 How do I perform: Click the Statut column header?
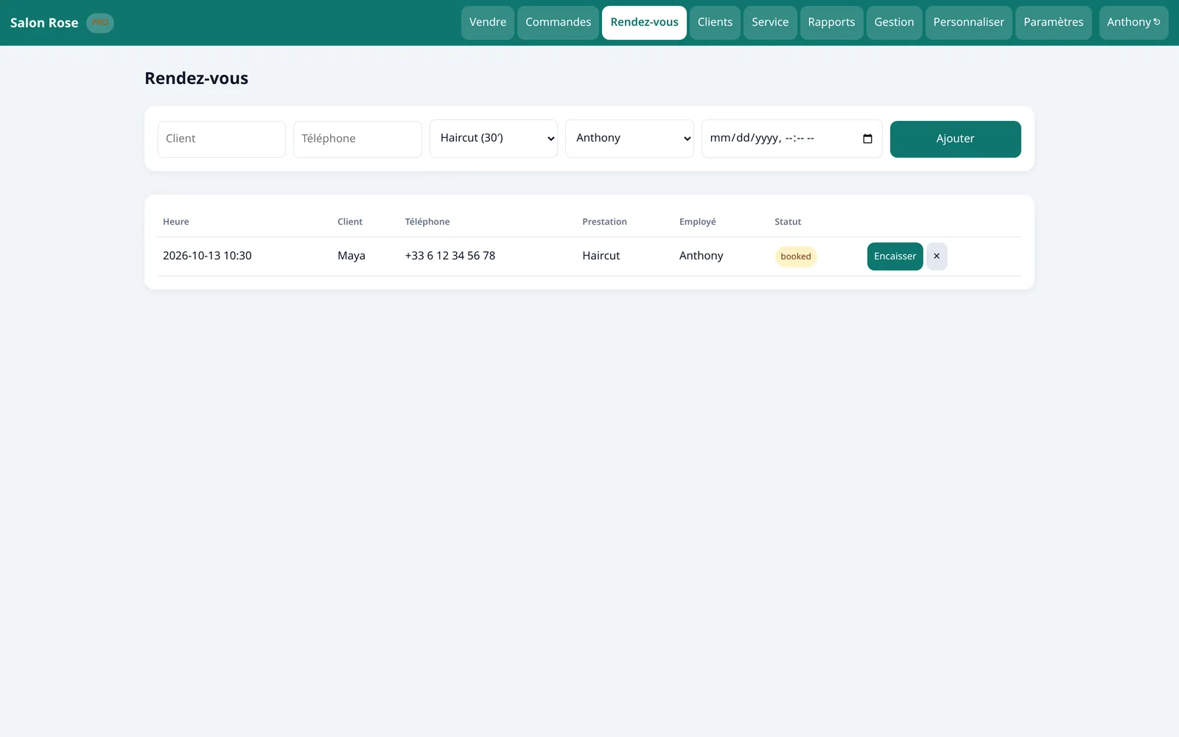point(788,222)
